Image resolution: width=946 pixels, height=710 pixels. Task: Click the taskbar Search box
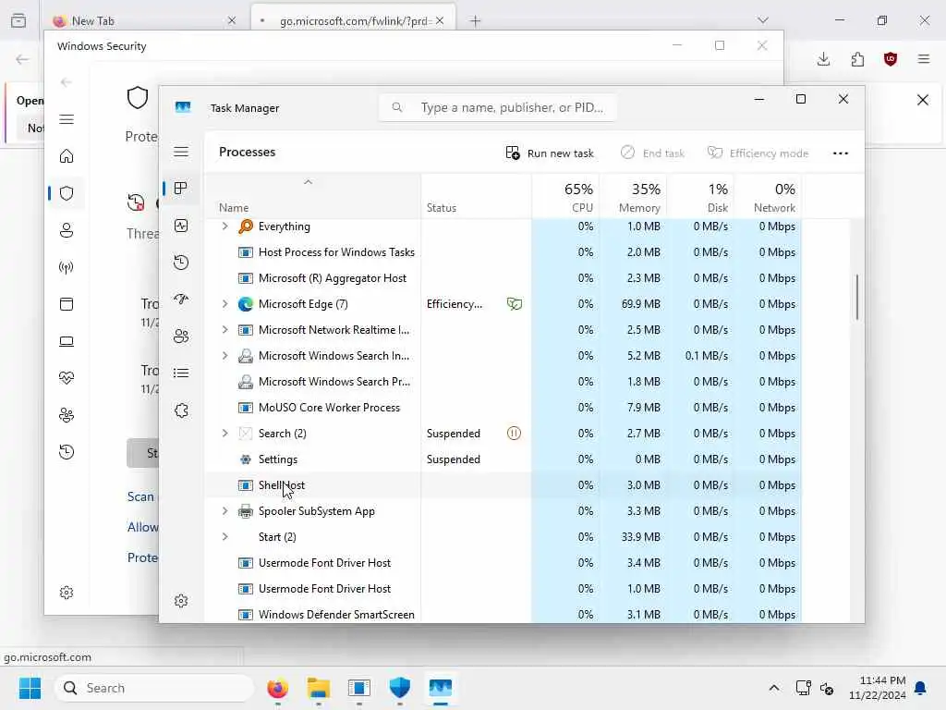coord(154,688)
